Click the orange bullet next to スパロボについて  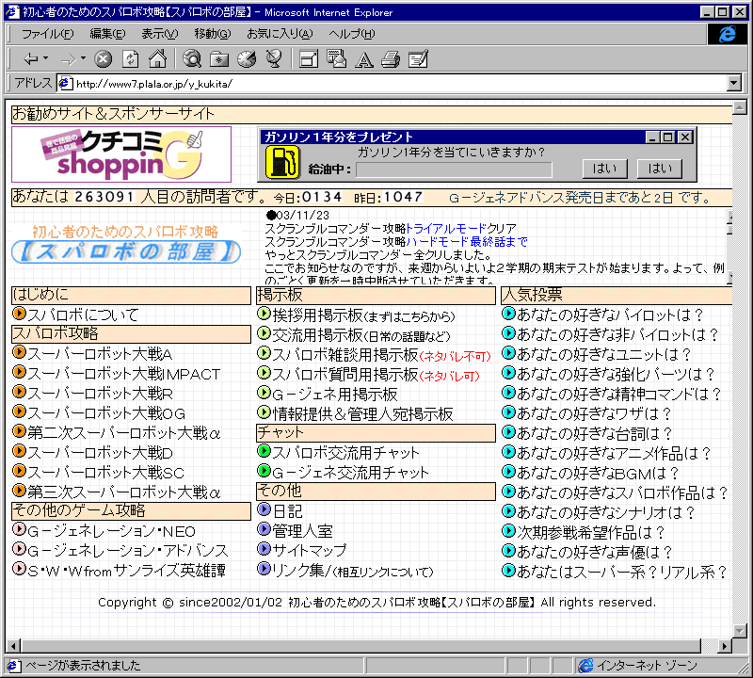pos(19,314)
